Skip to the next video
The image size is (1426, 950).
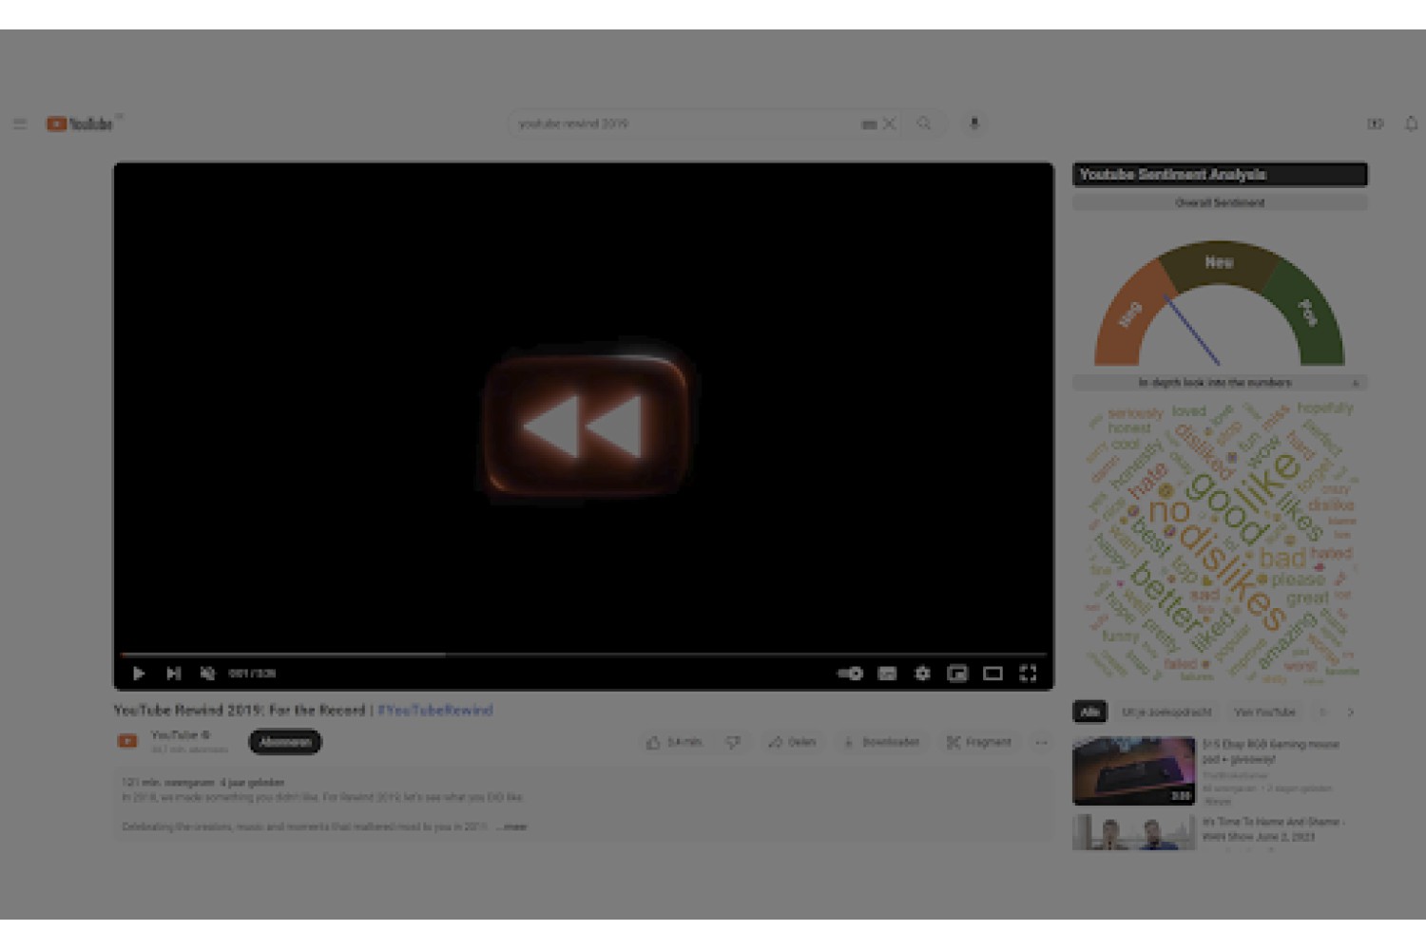click(173, 674)
